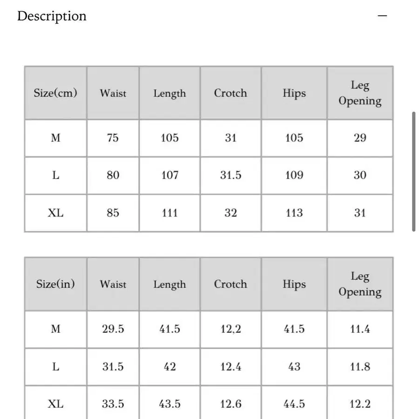Click the 12.4 crotch value for size L
419x419 pixels.
pos(230,367)
